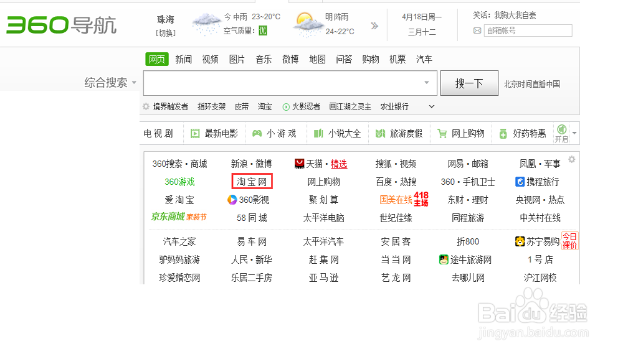This screenshot has height=354, width=623.
Task: Toggle the 开启 green globe switch
Action: tap(561, 133)
